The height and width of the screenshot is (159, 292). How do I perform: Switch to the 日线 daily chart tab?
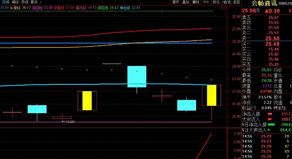5,2
